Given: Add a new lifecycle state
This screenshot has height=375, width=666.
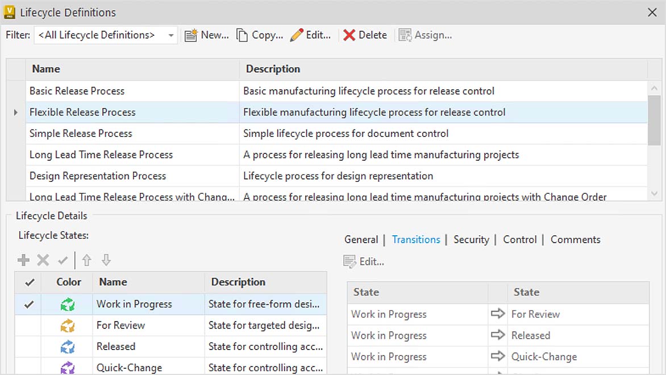Looking at the screenshot, I should [23, 260].
